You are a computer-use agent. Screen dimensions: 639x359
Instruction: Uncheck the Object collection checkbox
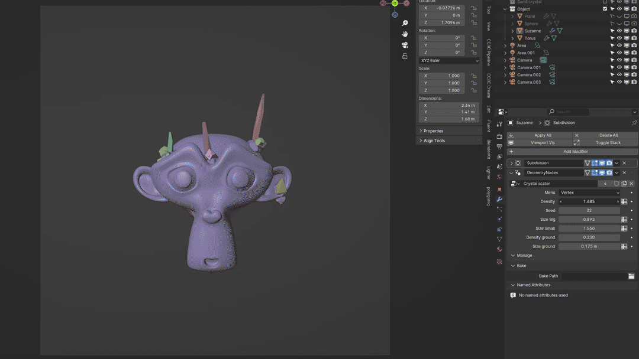tap(605, 9)
